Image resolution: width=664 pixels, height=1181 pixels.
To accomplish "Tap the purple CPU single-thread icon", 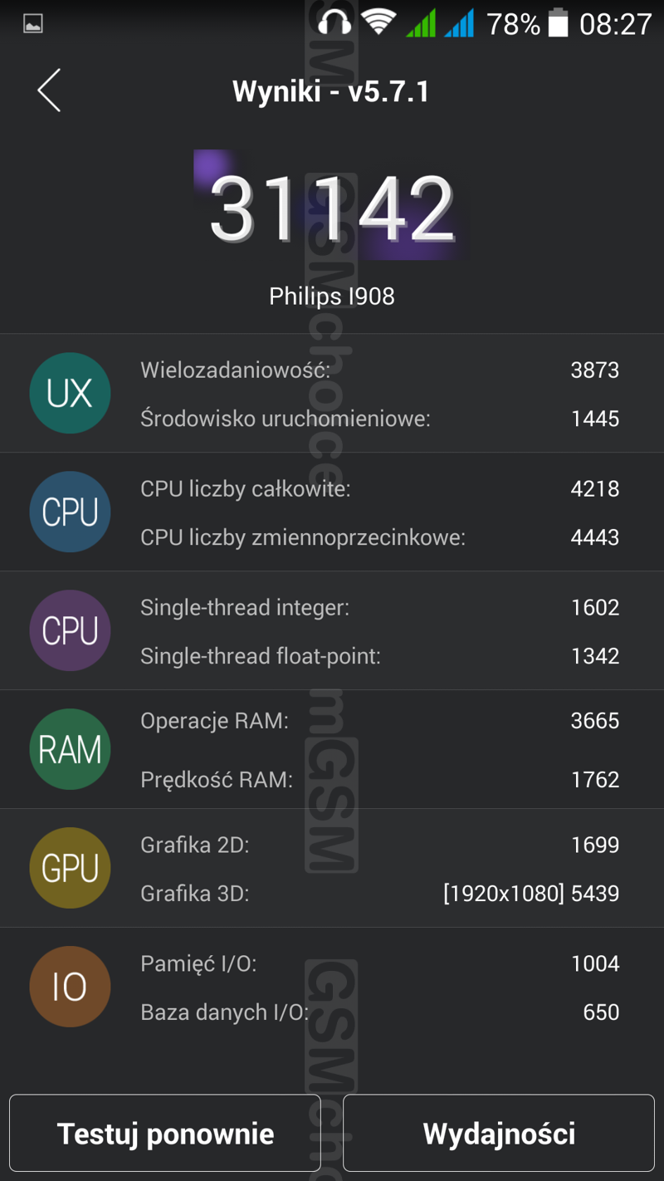I will [70, 630].
